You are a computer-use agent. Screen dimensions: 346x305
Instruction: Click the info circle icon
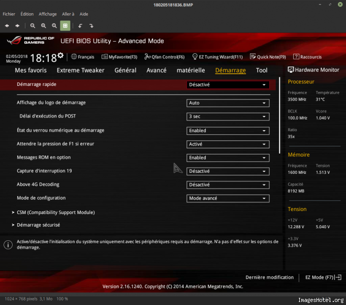pos(8,245)
